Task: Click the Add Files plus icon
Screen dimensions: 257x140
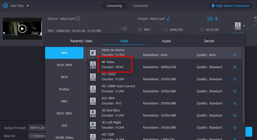Action: coord(5,6)
